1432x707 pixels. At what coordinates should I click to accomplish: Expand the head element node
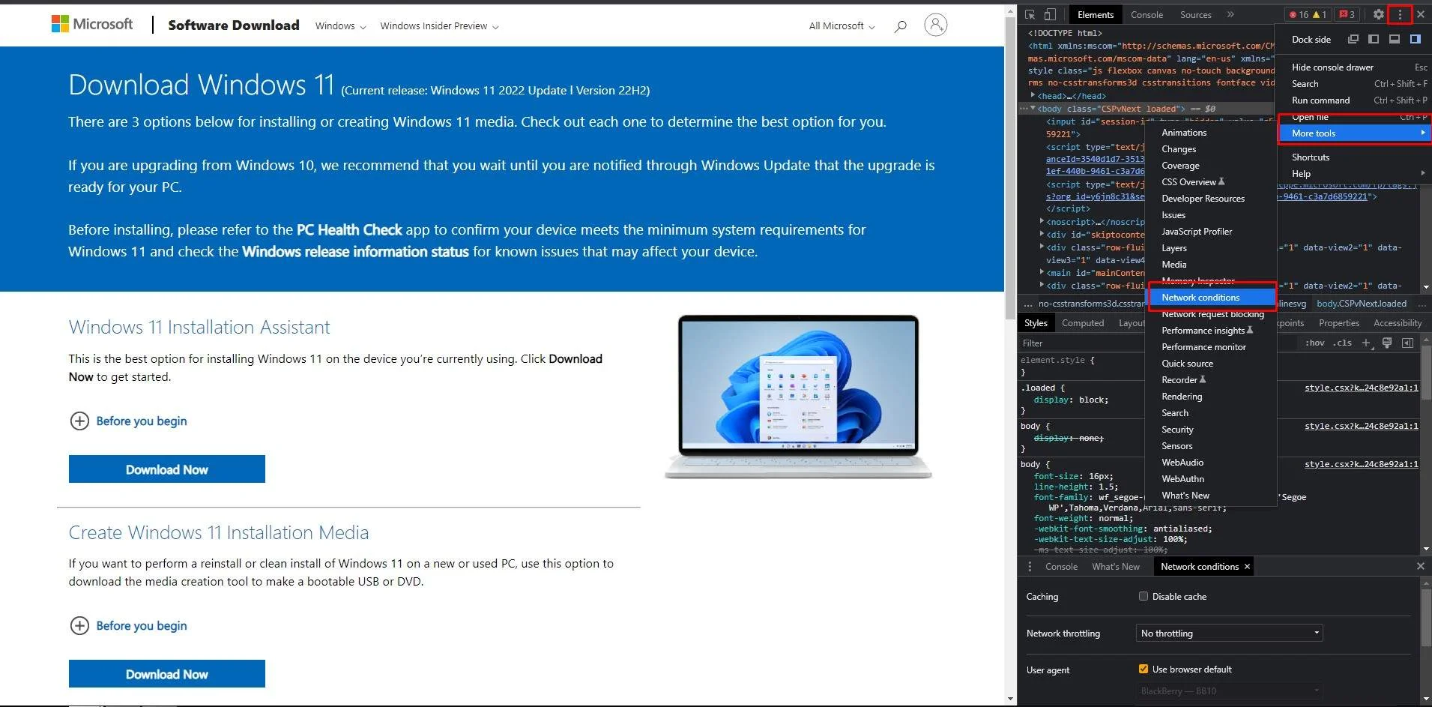click(1033, 95)
